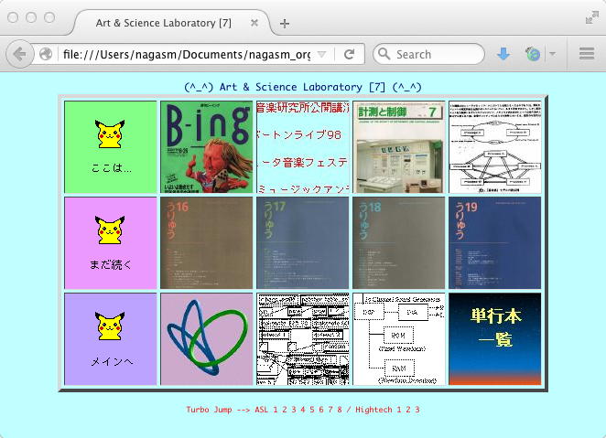This screenshot has height=438, width=606.
Task: Open the うりゅう 18 cover thumbnail
Action: tap(399, 242)
